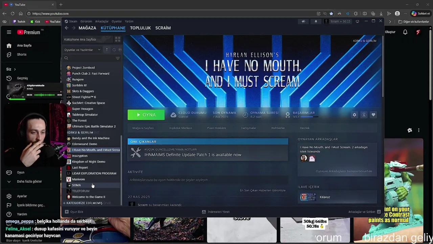Open Steam announcements megaphone icon

(303, 21)
